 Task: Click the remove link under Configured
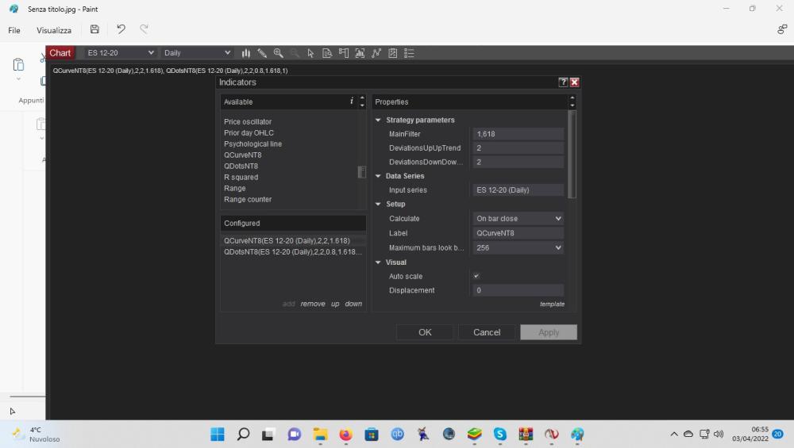312,304
